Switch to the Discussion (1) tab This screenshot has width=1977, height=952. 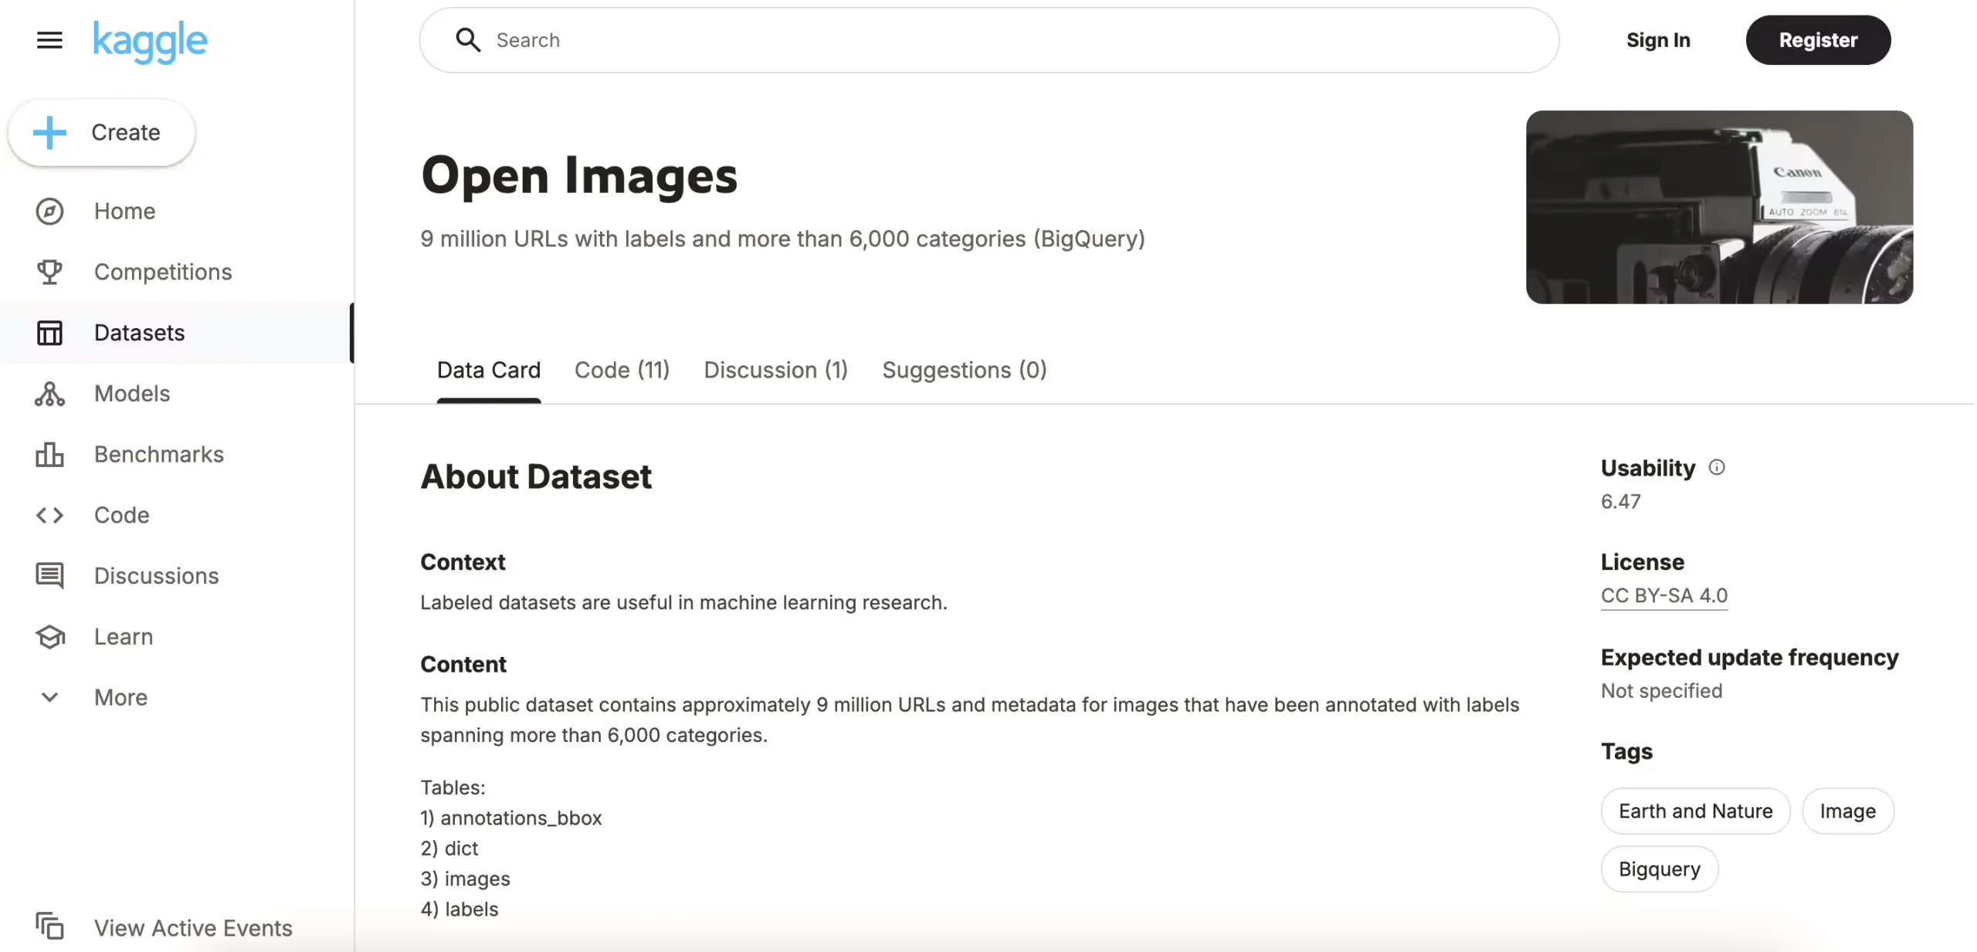pos(775,371)
